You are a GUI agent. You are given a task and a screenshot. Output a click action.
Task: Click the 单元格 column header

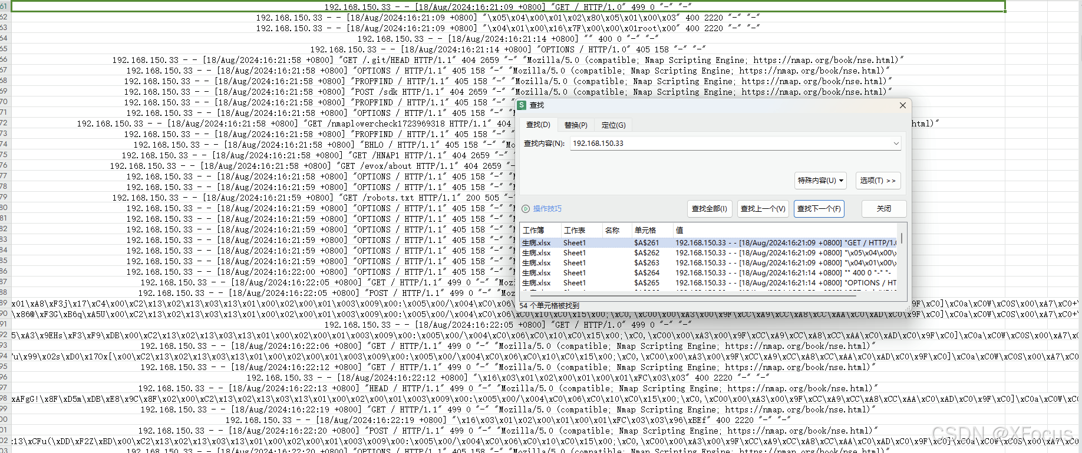[651, 231]
